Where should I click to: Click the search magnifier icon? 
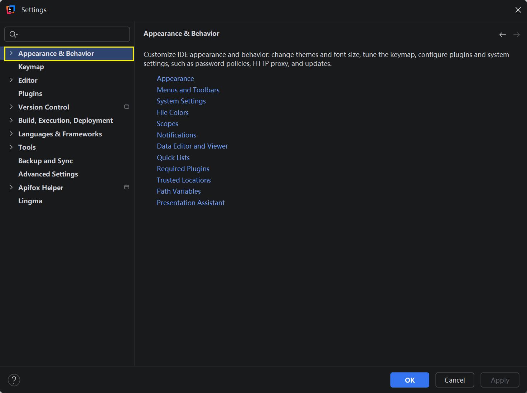tap(13, 34)
